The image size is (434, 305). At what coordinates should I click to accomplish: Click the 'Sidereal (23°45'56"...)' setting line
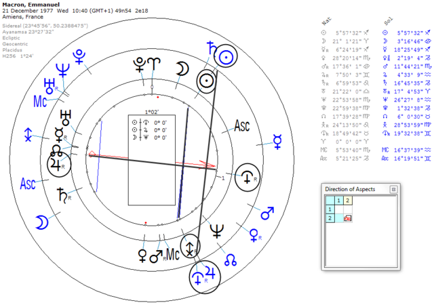click(45, 26)
